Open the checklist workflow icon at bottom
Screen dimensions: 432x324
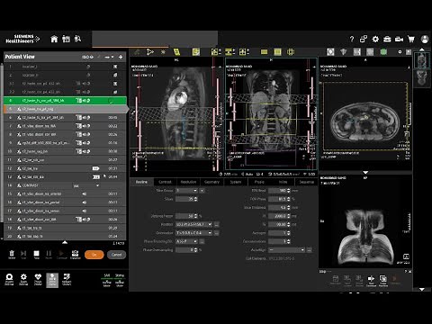pyautogui.click(x=67, y=279)
